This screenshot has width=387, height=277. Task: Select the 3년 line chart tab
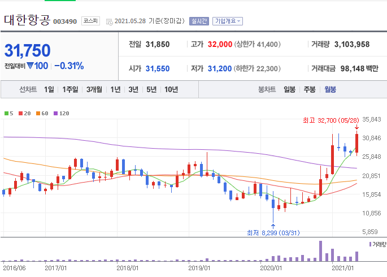[133, 89]
